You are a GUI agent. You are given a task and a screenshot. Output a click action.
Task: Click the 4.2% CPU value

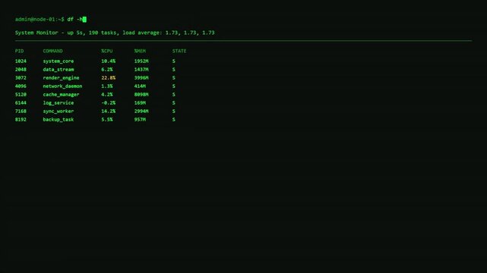pyautogui.click(x=107, y=95)
